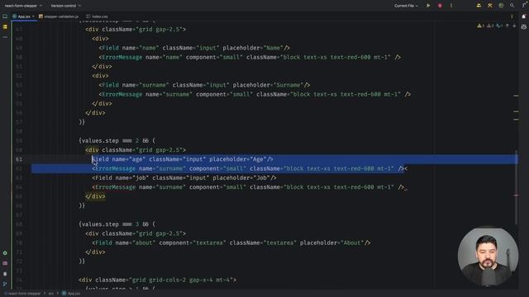
Task: Close the App.jsx tab
Action: [33, 16]
